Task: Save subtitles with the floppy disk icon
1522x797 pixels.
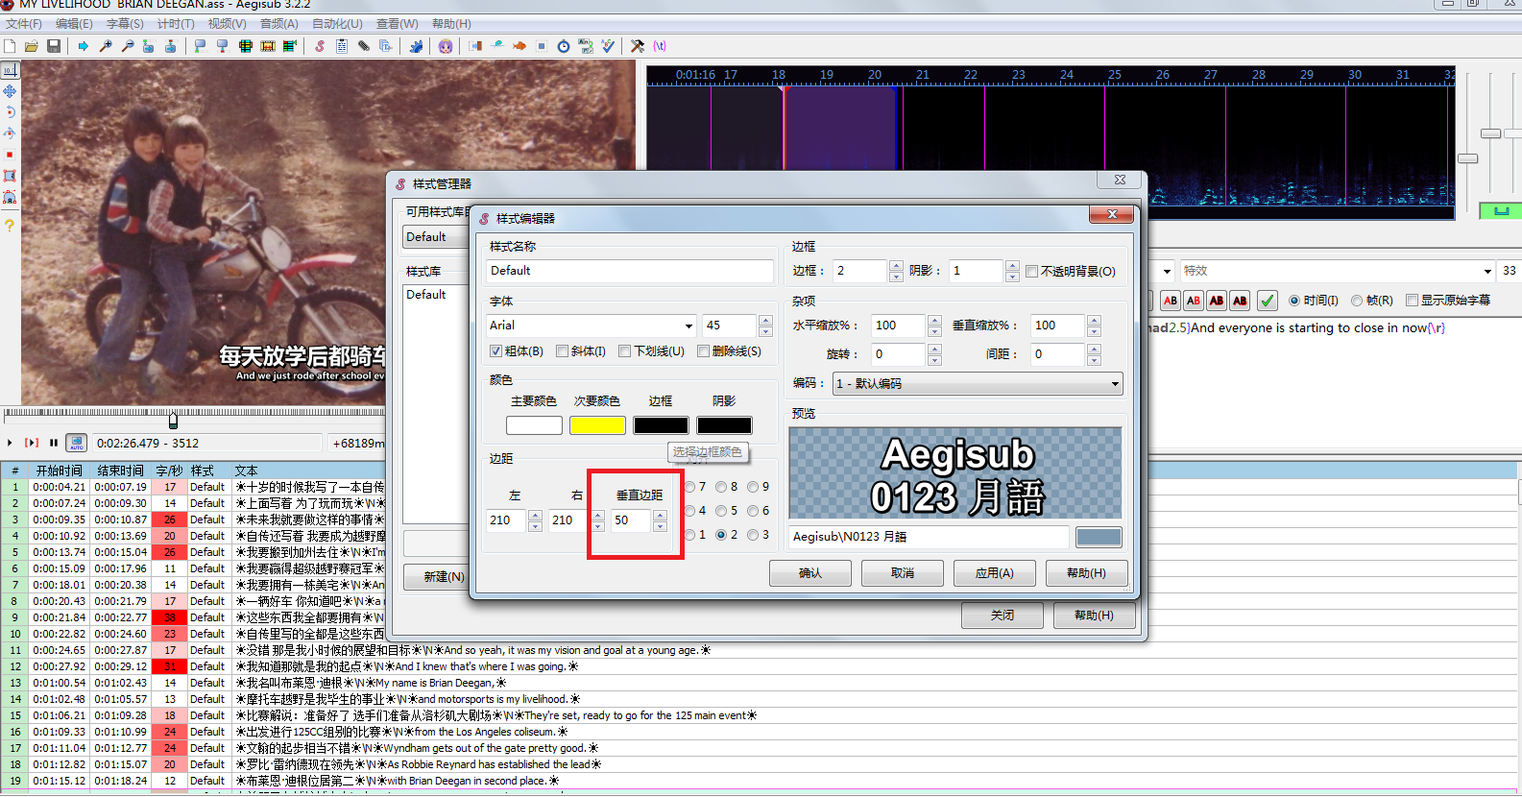Action: tap(54, 46)
